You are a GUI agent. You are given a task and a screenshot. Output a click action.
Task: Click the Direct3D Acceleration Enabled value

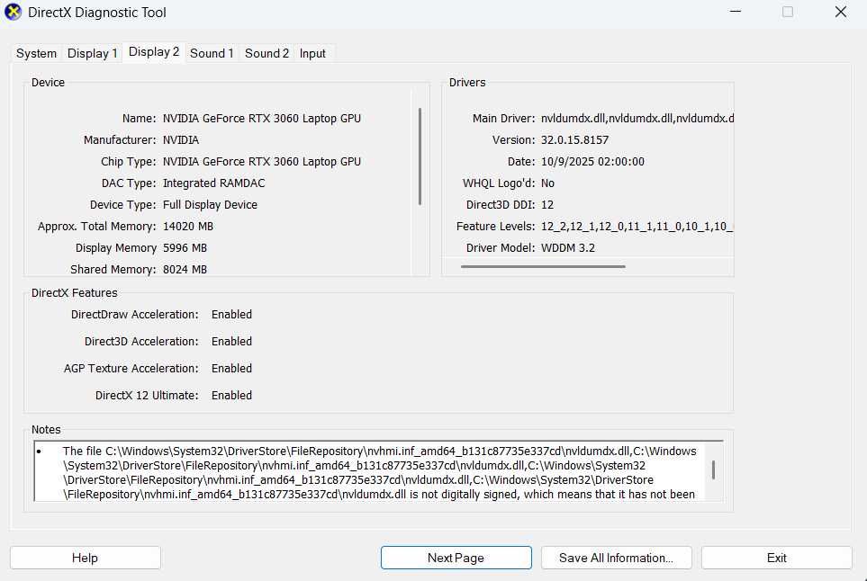pyautogui.click(x=231, y=341)
